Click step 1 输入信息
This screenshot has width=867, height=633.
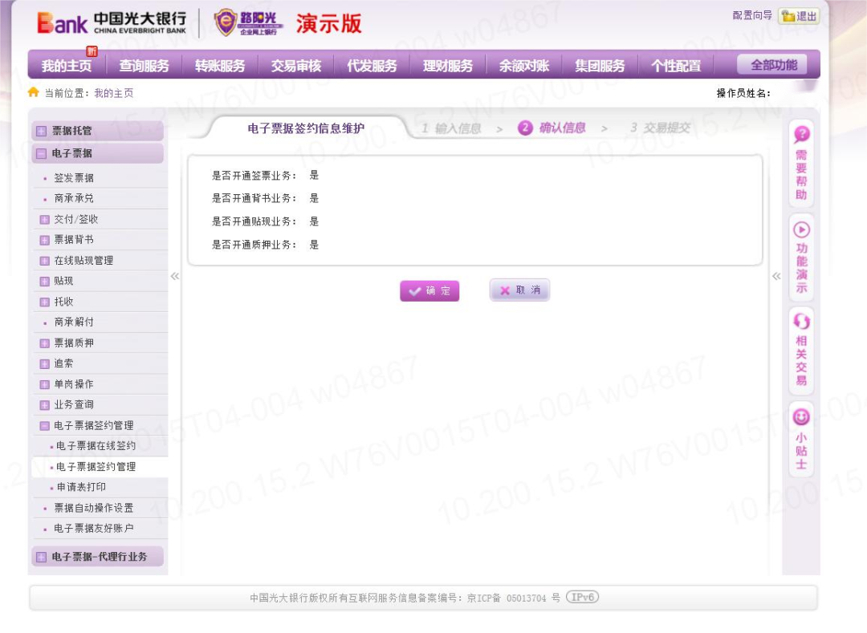coord(451,128)
